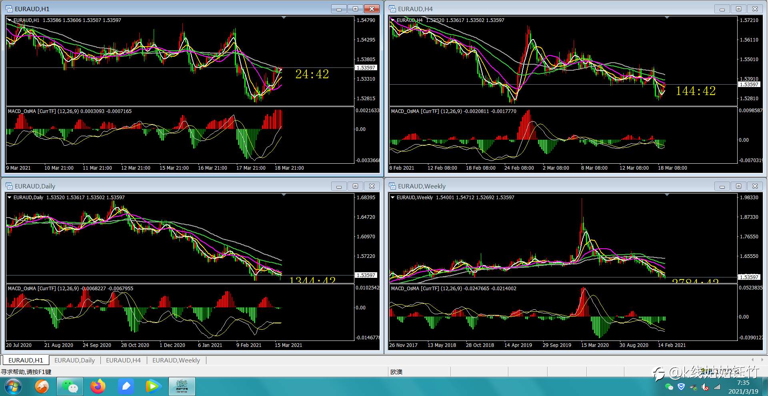Viewport: 768px width, 396px height.
Task: Switch to the EURAUD,Weekly chart tab
Action: [x=176, y=360]
